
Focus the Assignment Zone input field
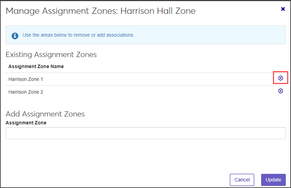pos(145,133)
